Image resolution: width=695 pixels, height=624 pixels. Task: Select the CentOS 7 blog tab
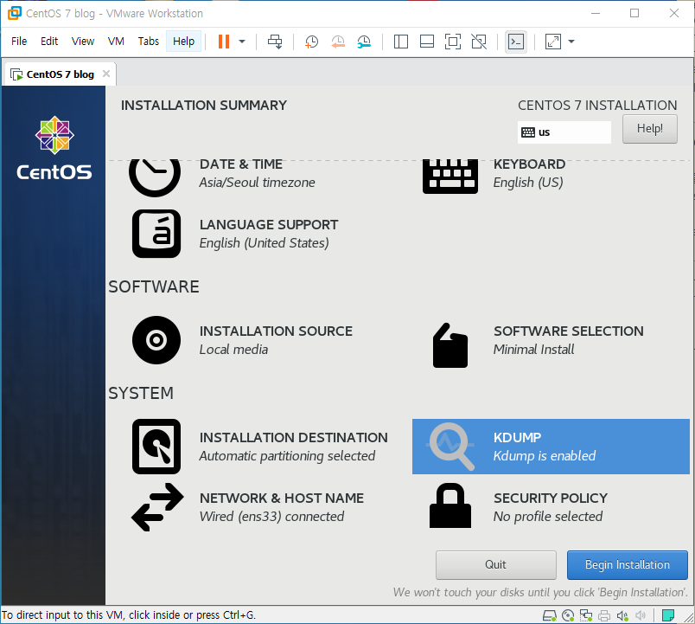point(61,74)
